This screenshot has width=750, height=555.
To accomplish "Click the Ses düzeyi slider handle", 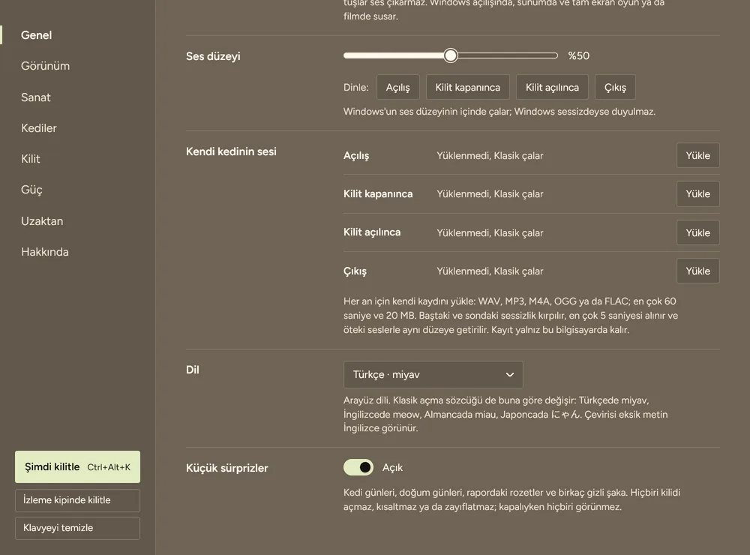I will 450,55.
